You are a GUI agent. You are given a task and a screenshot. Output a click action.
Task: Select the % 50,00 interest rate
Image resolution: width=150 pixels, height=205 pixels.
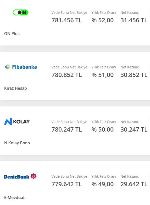(x=102, y=130)
